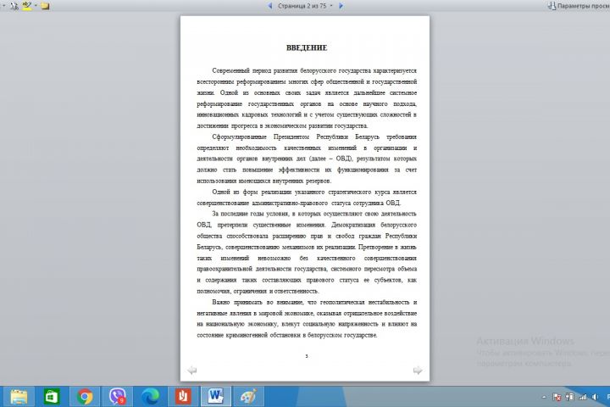Turn to previous page using bottom-left page arrow
Image resolution: width=610 pixels, height=407 pixels.
tap(191, 370)
